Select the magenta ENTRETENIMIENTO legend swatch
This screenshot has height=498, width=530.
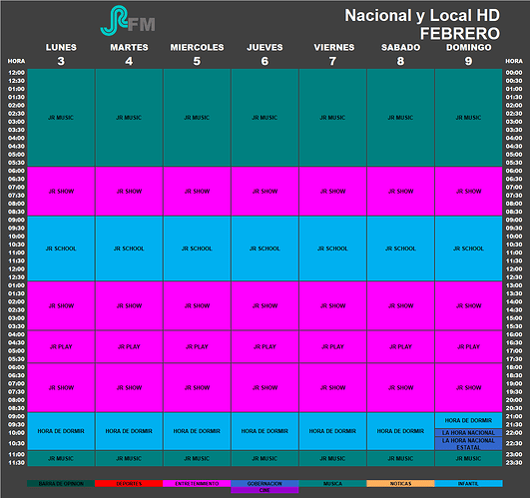pyautogui.click(x=197, y=483)
